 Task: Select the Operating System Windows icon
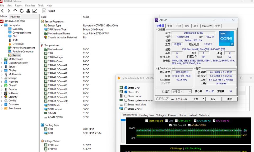pyautogui.click(x=6, y=63)
